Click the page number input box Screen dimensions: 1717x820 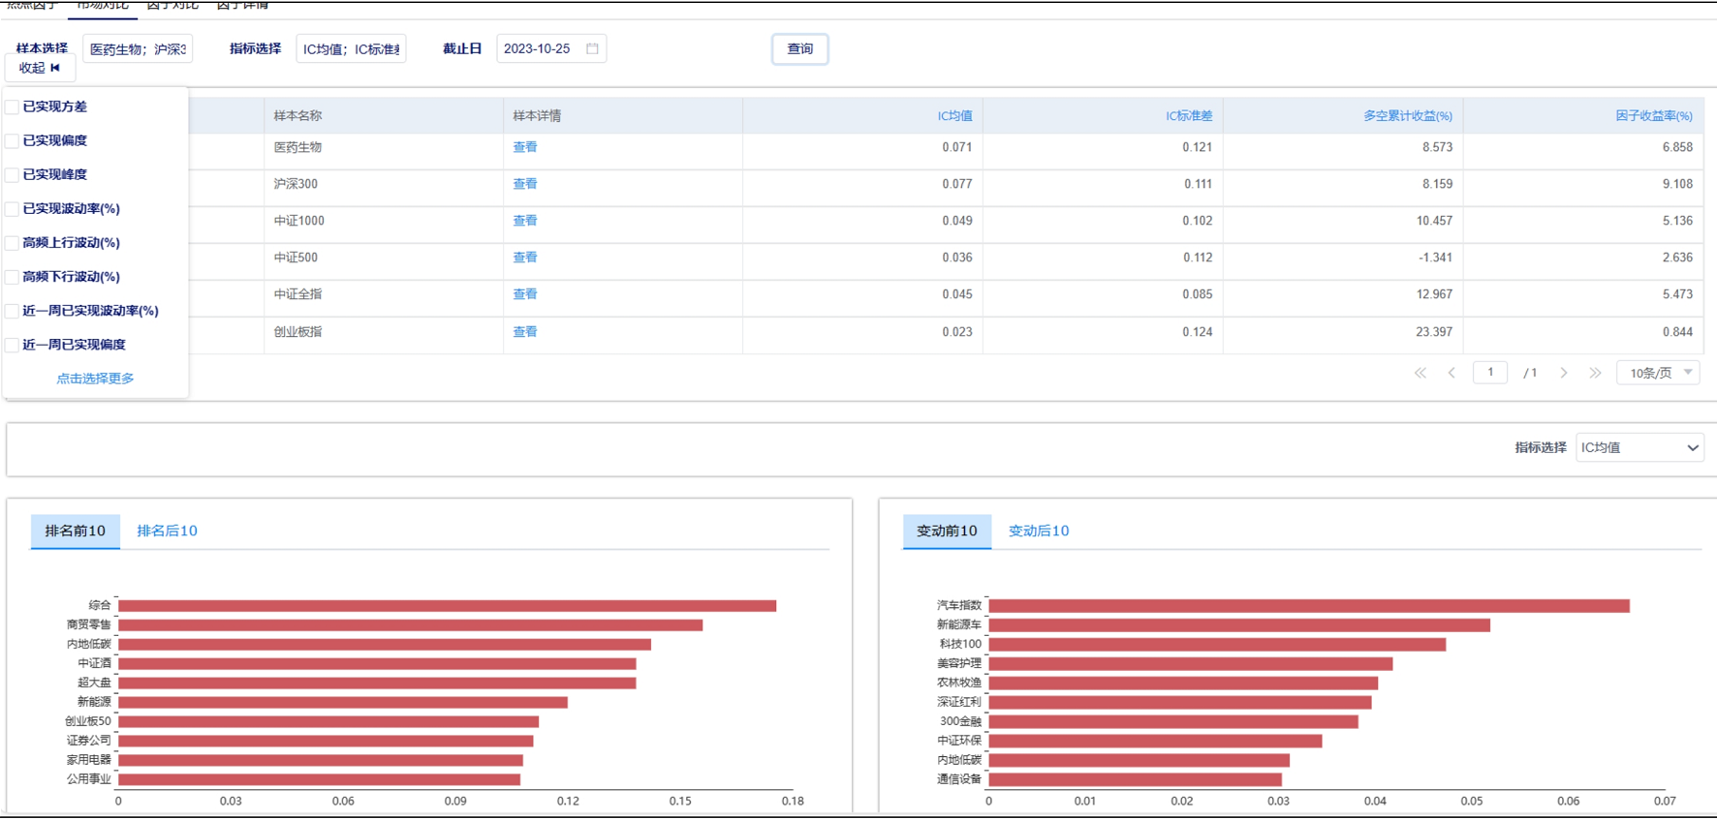(1490, 373)
